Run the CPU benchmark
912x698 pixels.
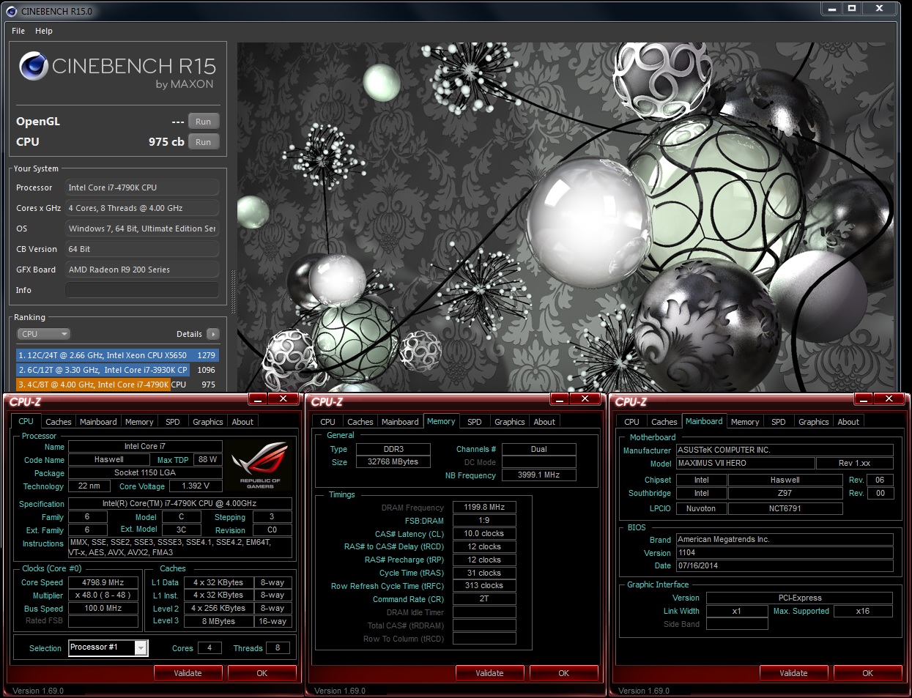click(204, 142)
